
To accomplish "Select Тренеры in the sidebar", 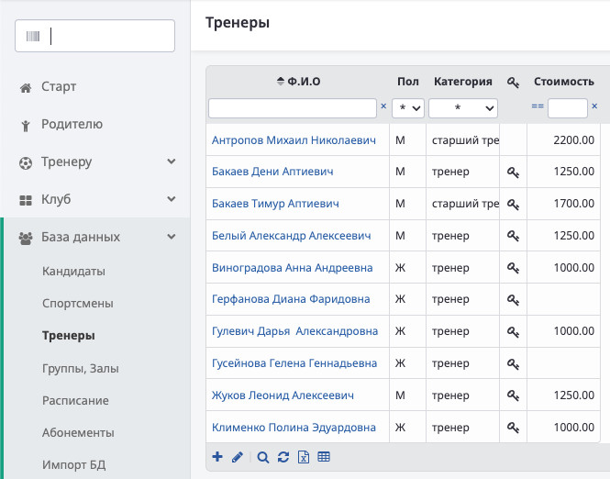I will 69,336.
